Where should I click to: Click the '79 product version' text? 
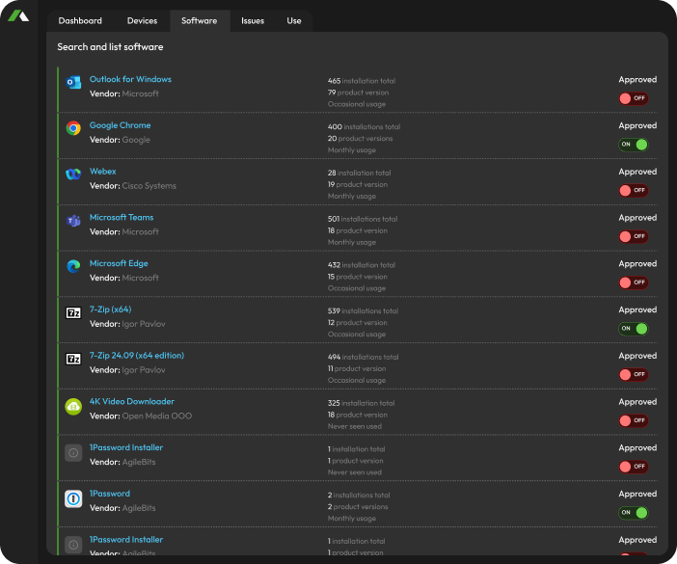click(358, 93)
